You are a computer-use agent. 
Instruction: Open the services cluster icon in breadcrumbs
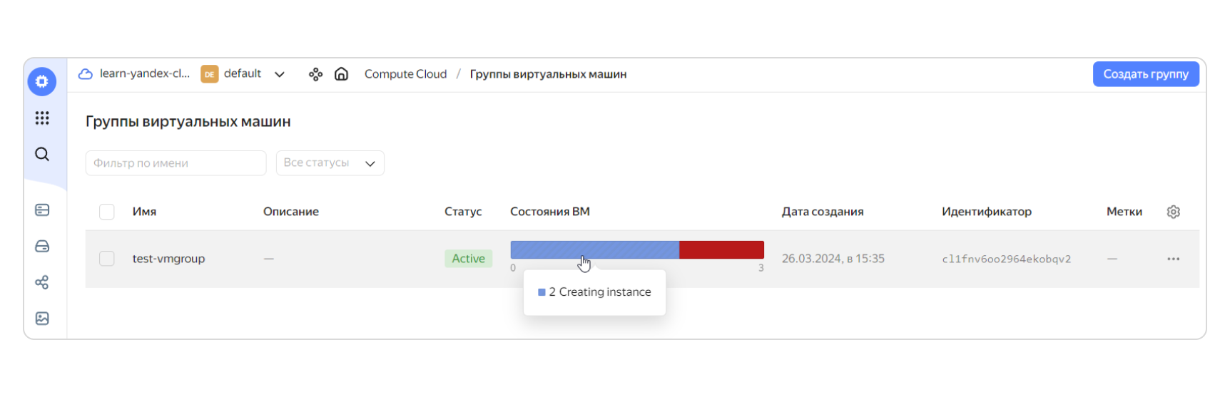coord(315,74)
